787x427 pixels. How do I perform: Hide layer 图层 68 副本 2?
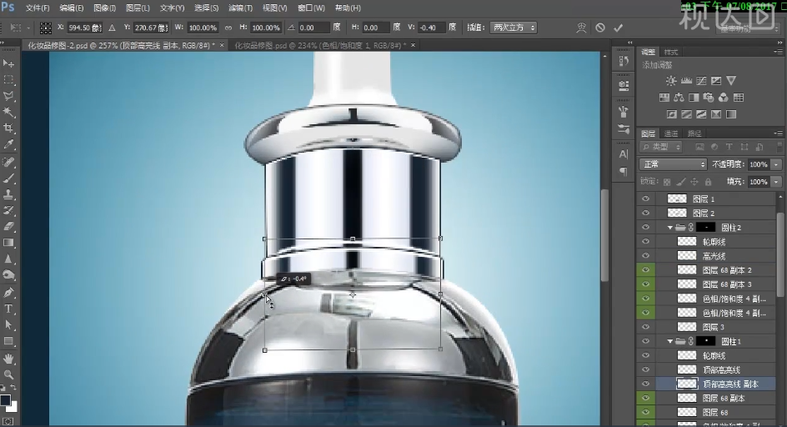click(x=645, y=270)
